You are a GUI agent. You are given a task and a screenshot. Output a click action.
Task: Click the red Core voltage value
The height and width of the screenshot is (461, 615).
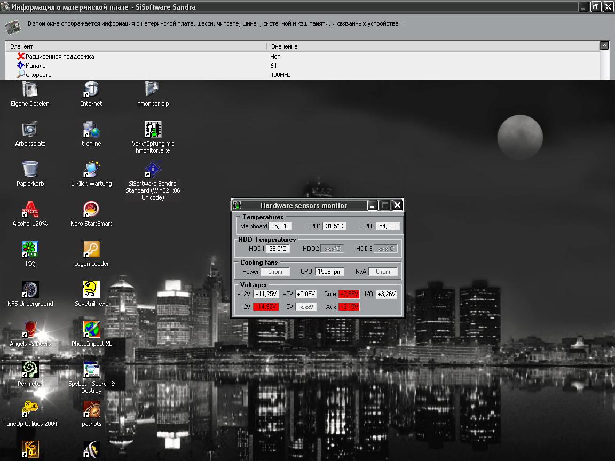click(x=349, y=294)
